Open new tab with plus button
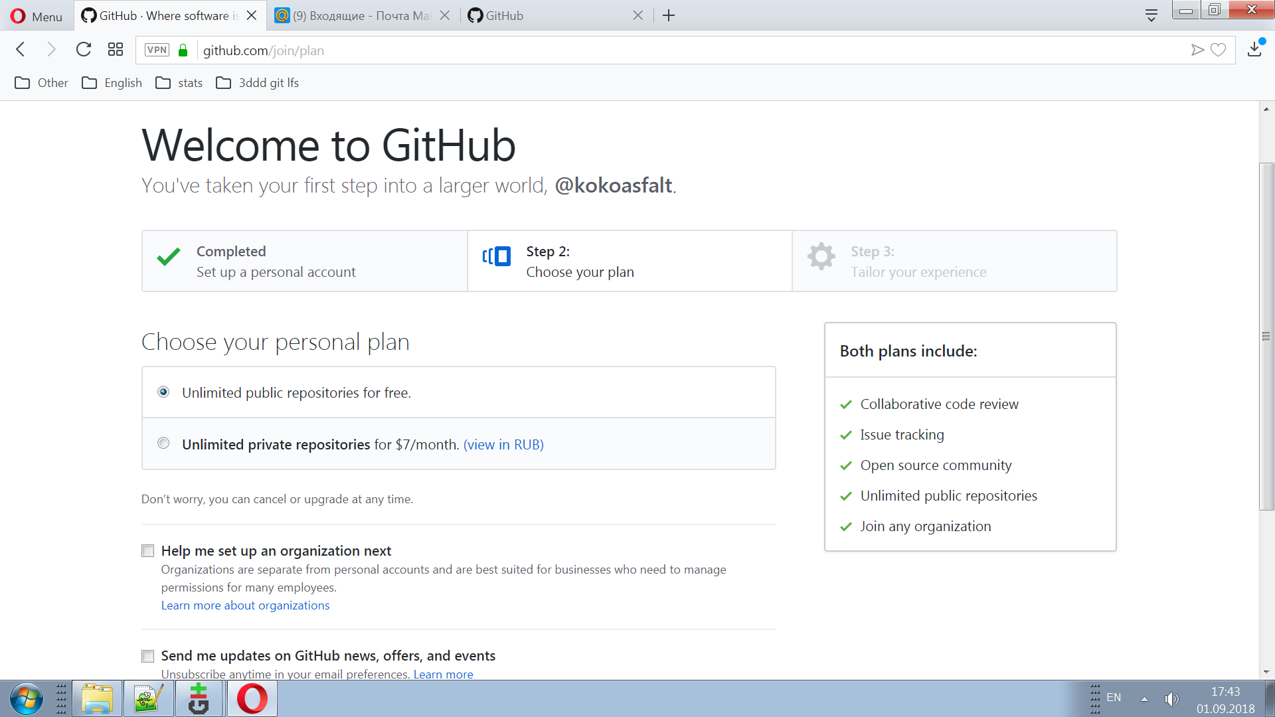Screen dimensions: 1275x717 (x=667, y=15)
